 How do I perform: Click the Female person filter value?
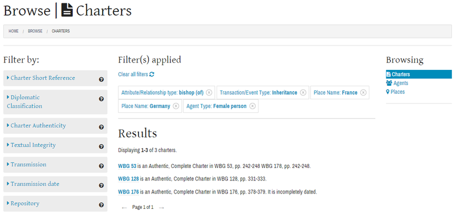coord(230,106)
